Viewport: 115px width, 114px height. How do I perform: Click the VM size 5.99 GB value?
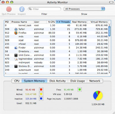click(x=68, y=94)
